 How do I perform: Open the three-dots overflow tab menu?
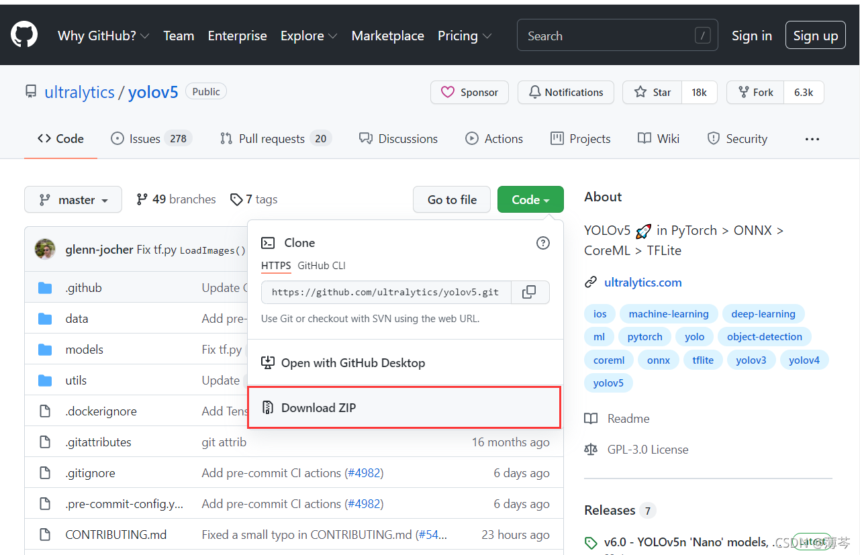click(x=812, y=139)
